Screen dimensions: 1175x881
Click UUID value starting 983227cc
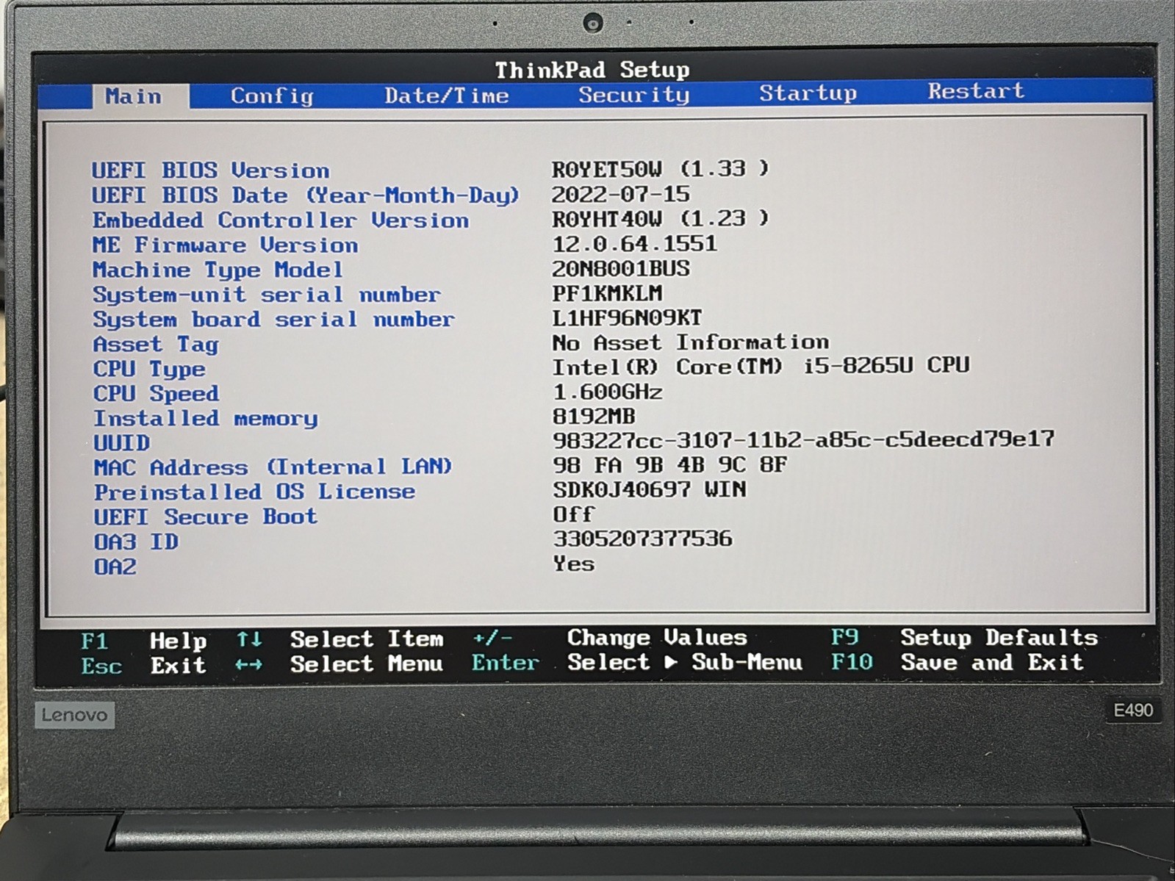(803, 440)
